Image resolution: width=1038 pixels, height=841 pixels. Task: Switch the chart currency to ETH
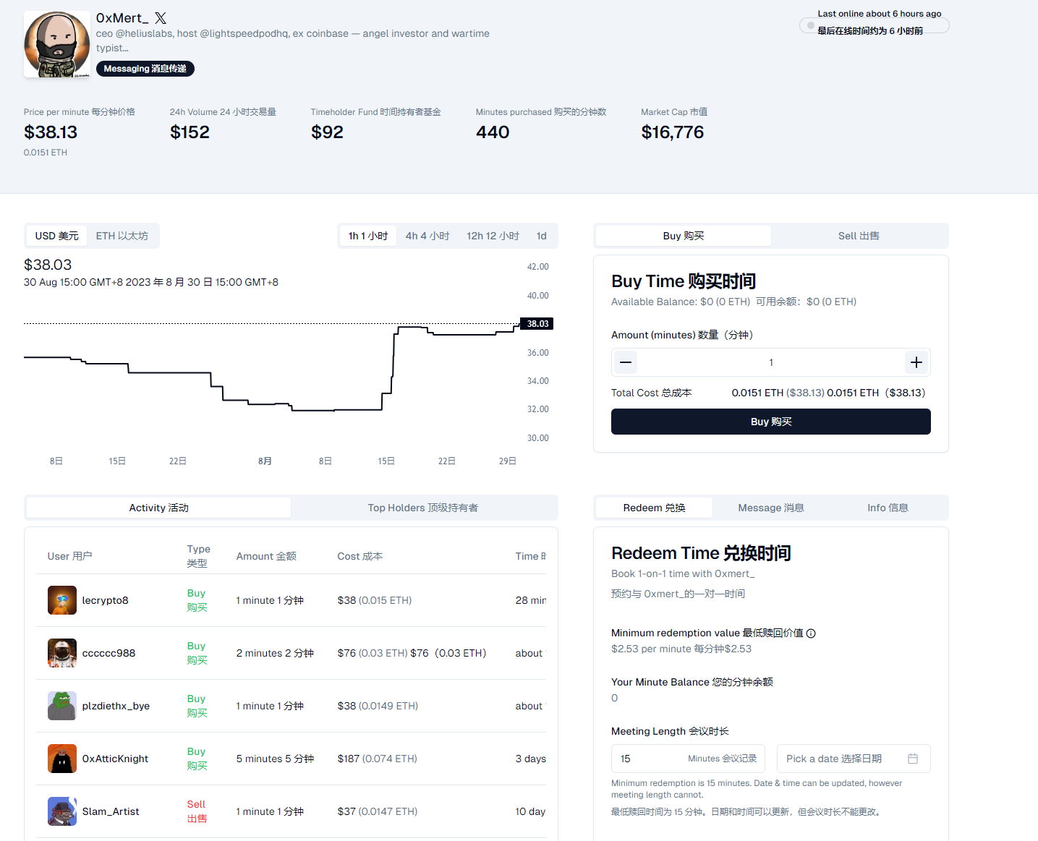[122, 236]
